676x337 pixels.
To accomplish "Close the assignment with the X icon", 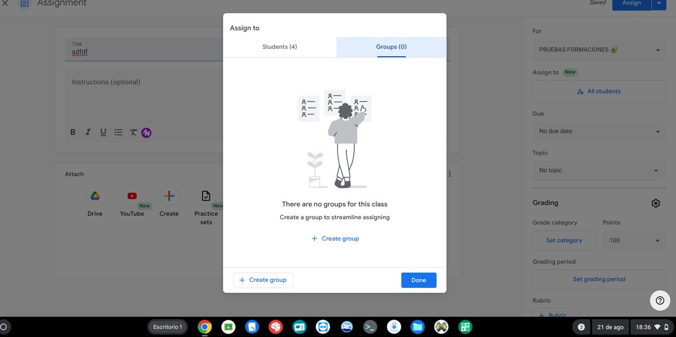I will click(5, 3).
